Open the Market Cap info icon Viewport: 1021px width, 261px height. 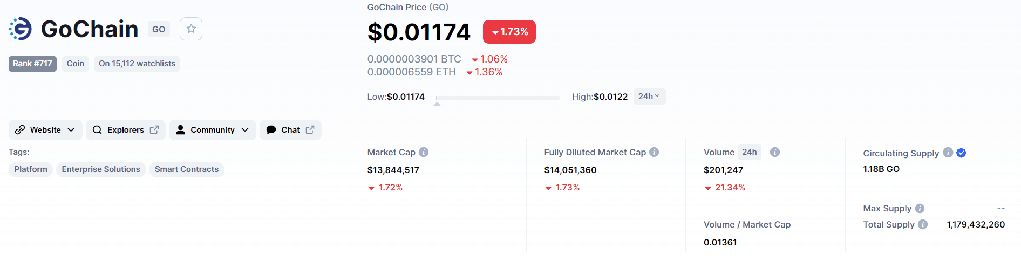pos(424,152)
